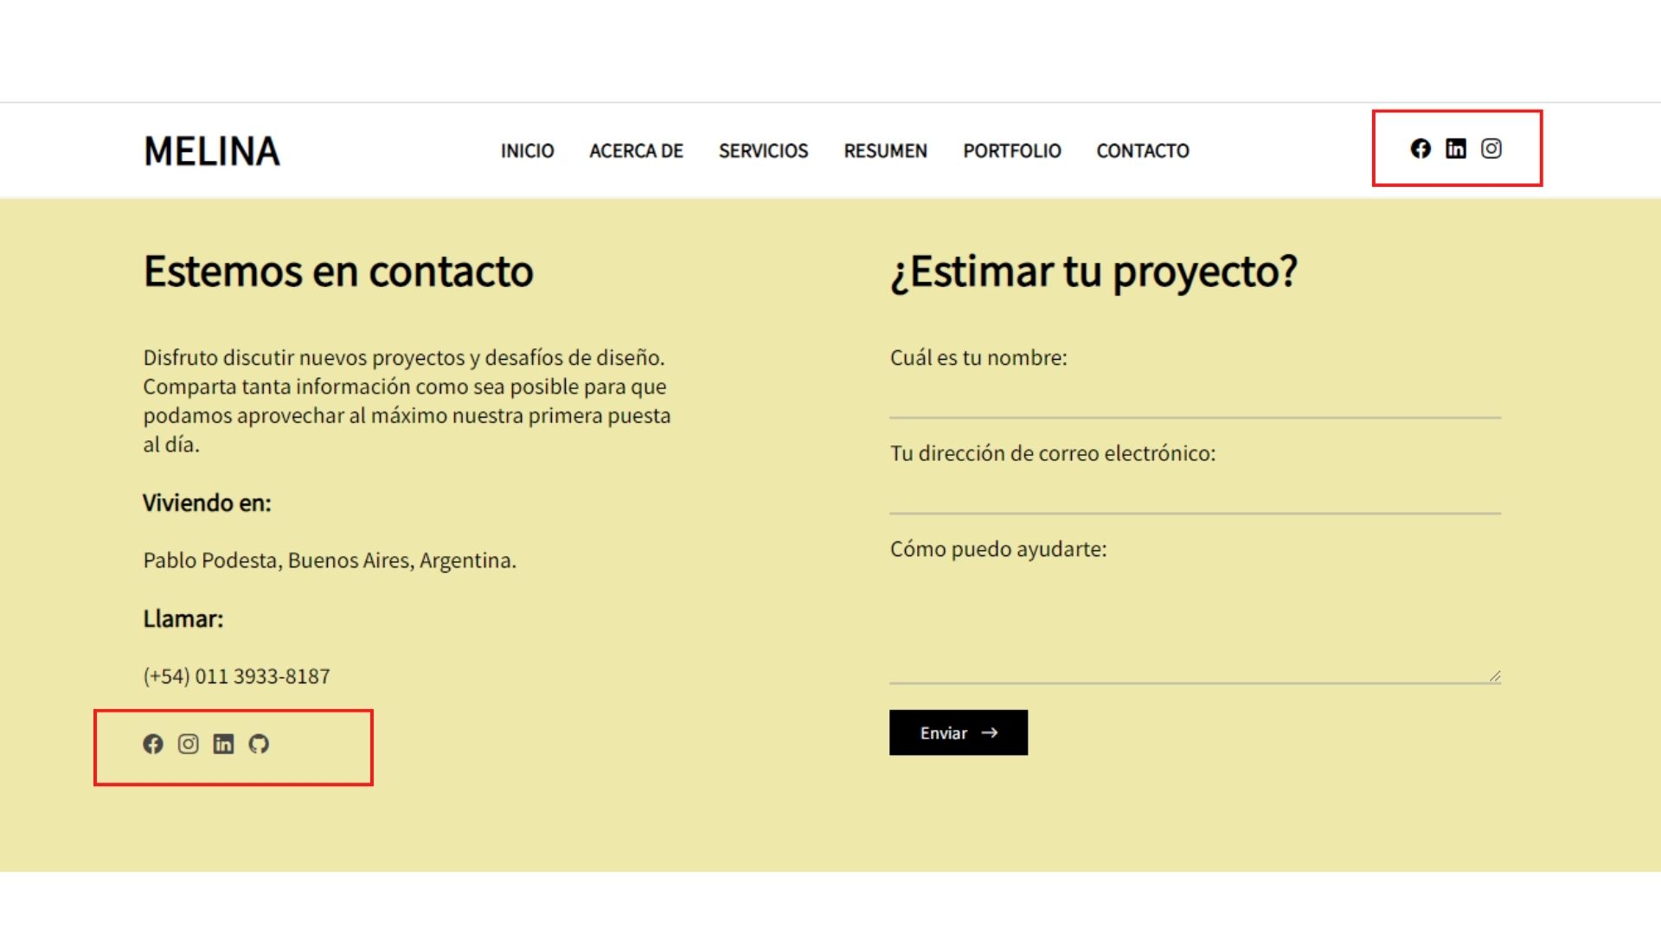Screen dimensions: 1661x934
Task: Select the email address input field
Action: [1194, 502]
